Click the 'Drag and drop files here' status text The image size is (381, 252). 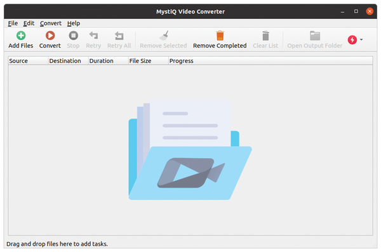(x=57, y=244)
